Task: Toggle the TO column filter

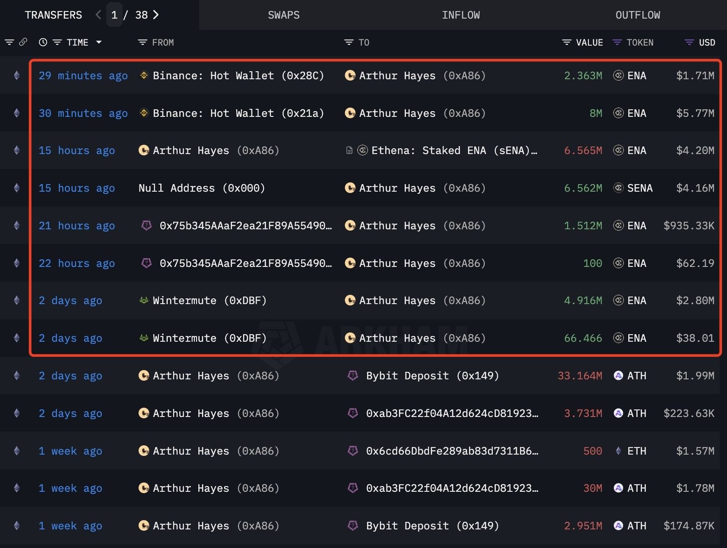Action: (x=349, y=42)
